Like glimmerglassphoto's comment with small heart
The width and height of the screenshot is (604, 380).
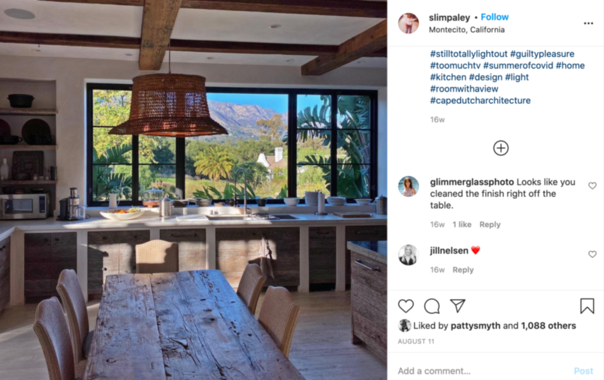(x=592, y=186)
